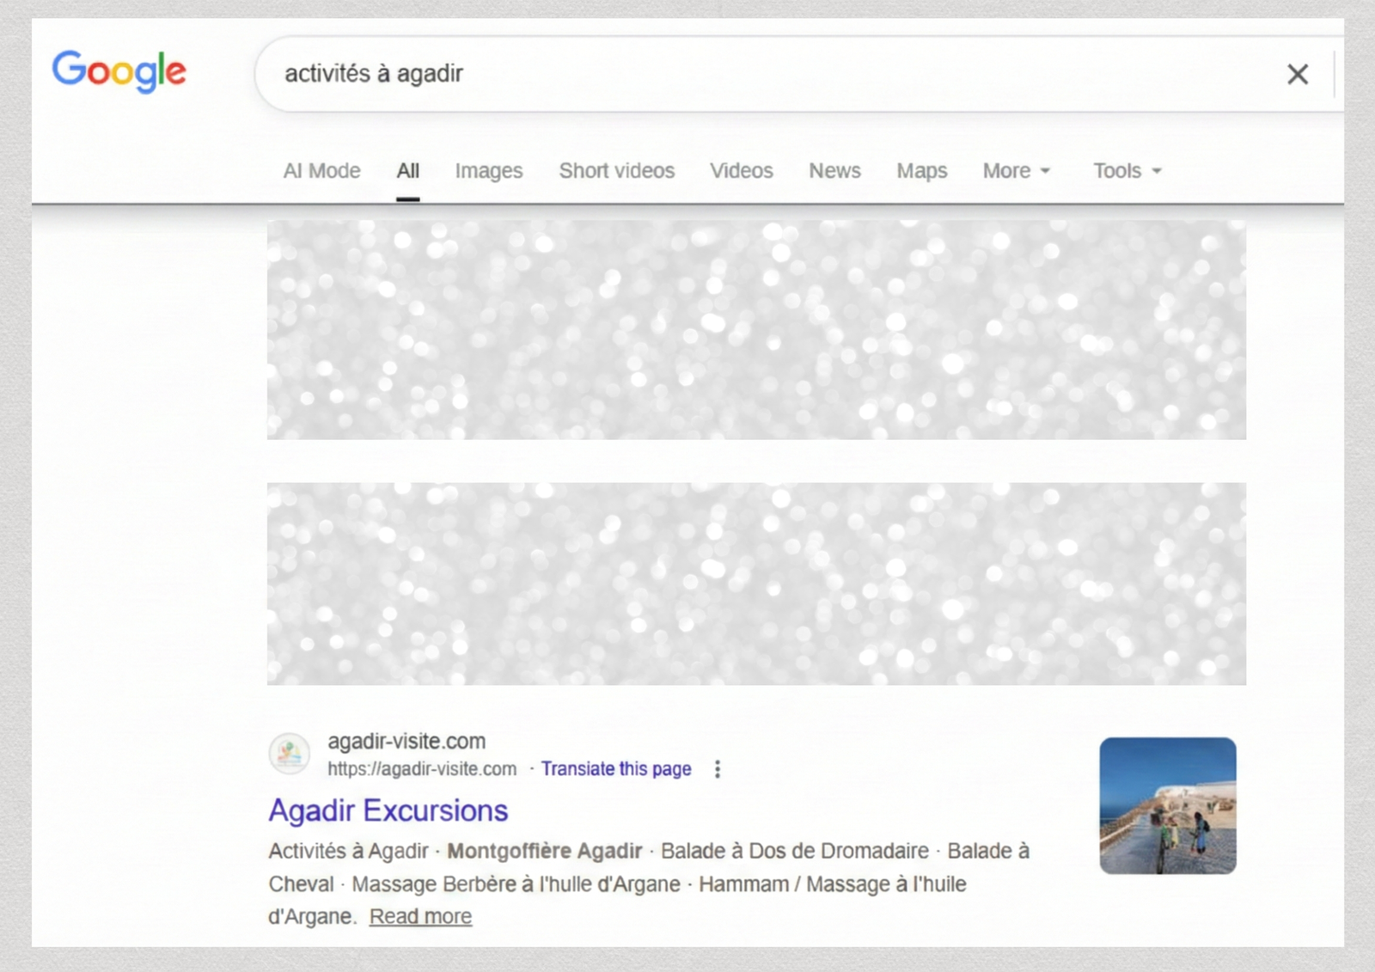Open the Agadir Excursions result thumbnail

pyautogui.click(x=1167, y=805)
